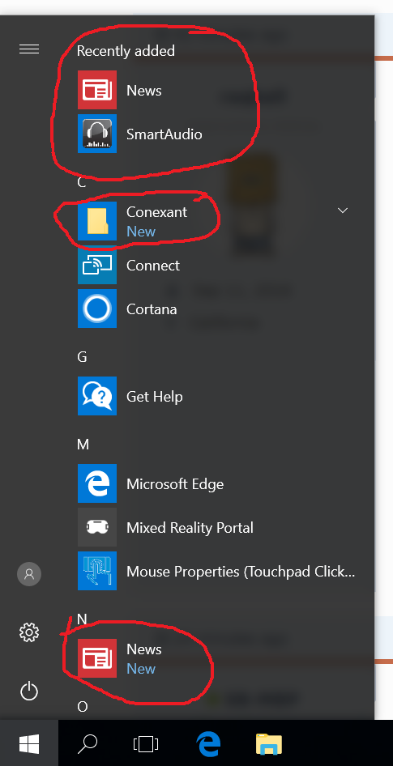This screenshot has height=766, width=393.
Task: Open the News app under letter N
Action: [x=215, y=658]
